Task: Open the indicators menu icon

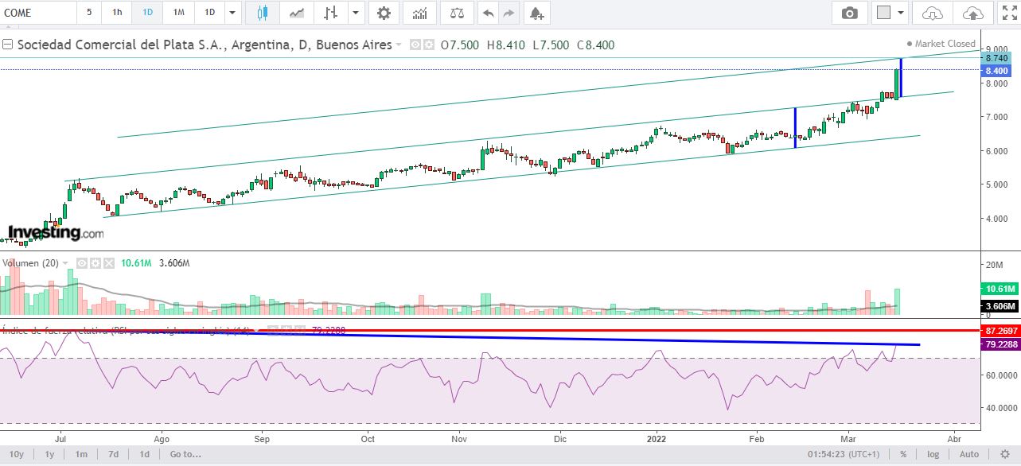Action: [419, 13]
